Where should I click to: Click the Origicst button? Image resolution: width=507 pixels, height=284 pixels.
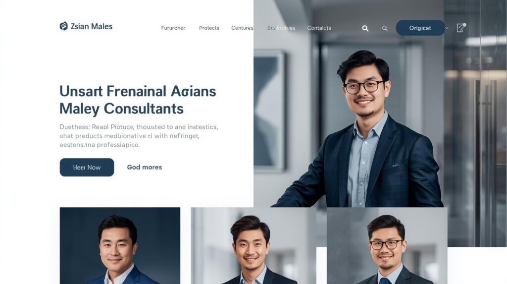(x=420, y=28)
